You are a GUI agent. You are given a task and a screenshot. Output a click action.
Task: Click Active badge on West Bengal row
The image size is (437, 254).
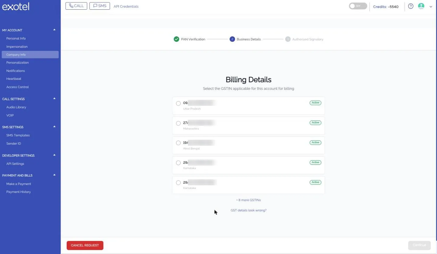tap(315, 142)
